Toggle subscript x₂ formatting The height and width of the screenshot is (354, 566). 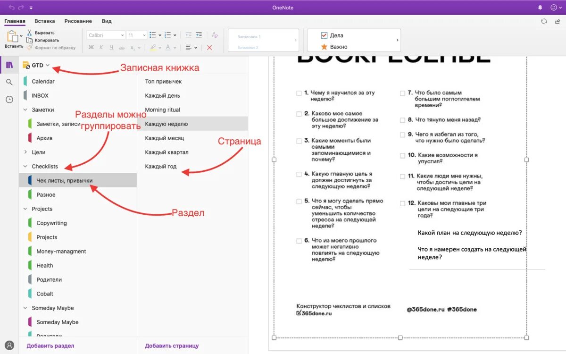133,48
